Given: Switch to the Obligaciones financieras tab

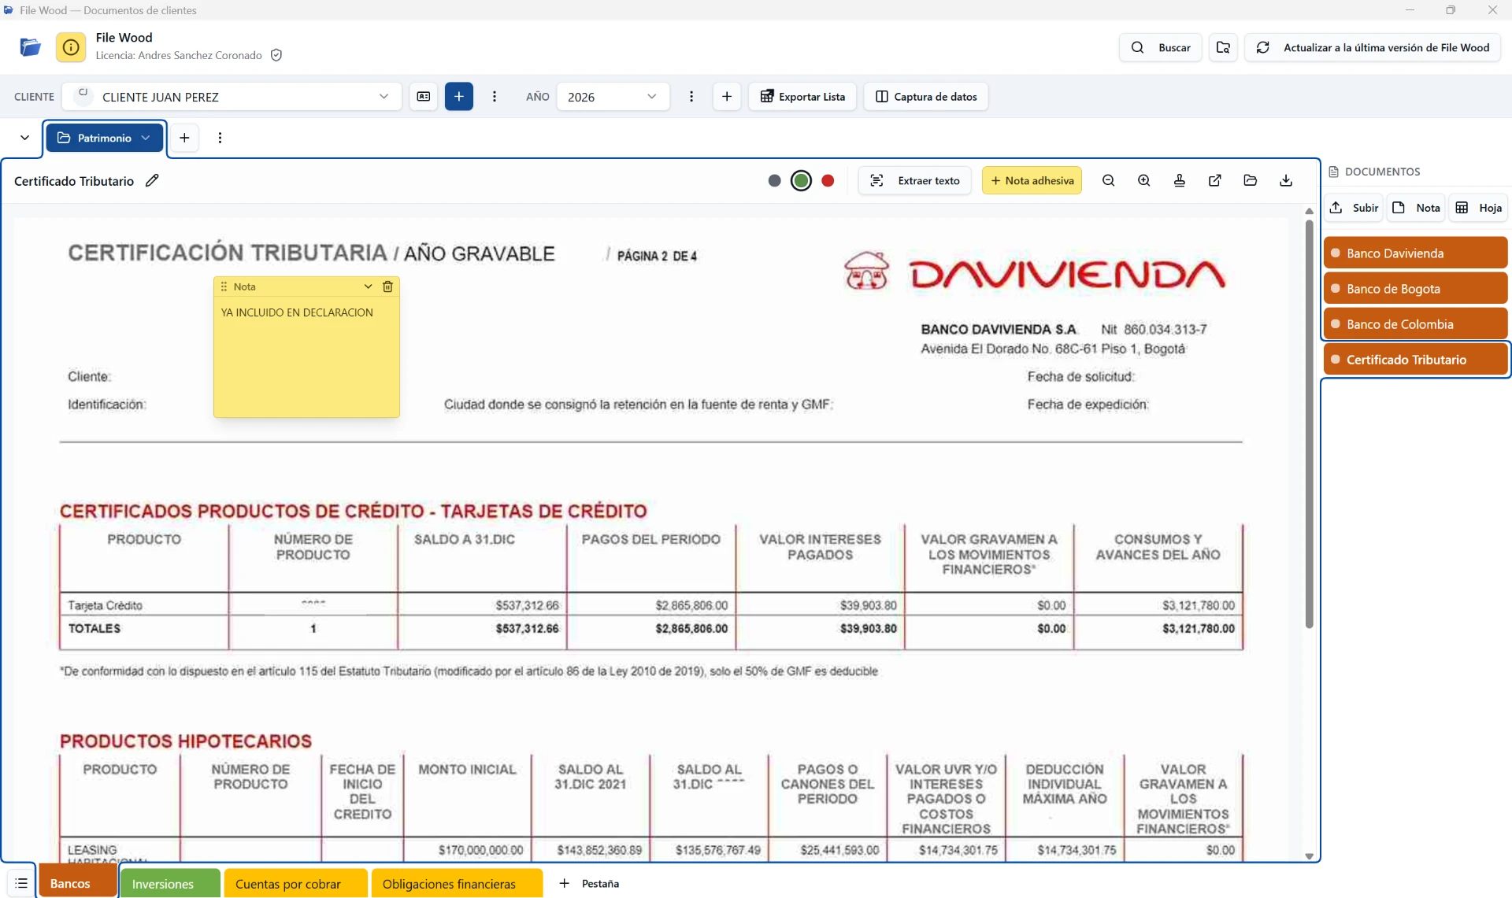Looking at the screenshot, I should coord(457,883).
